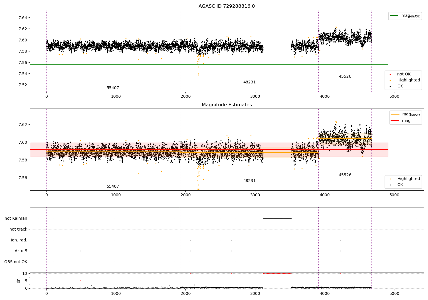Click the 55407 observation label in top plot
428x300 pixels.
tap(113, 88)
